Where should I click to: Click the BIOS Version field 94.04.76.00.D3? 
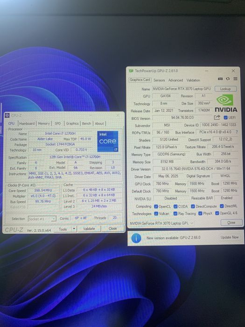pyautogui.click(x=182, y=117)
